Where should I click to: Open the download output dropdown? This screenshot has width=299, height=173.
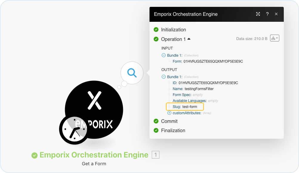[275, 38]
